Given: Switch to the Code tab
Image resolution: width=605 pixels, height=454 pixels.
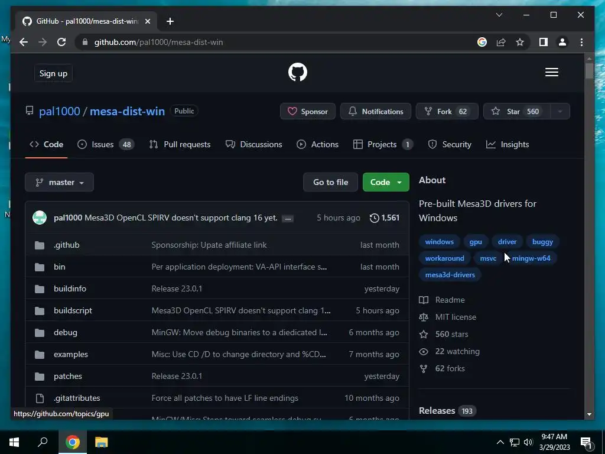Looking at the screenshot, I should (x=46, y=144).
